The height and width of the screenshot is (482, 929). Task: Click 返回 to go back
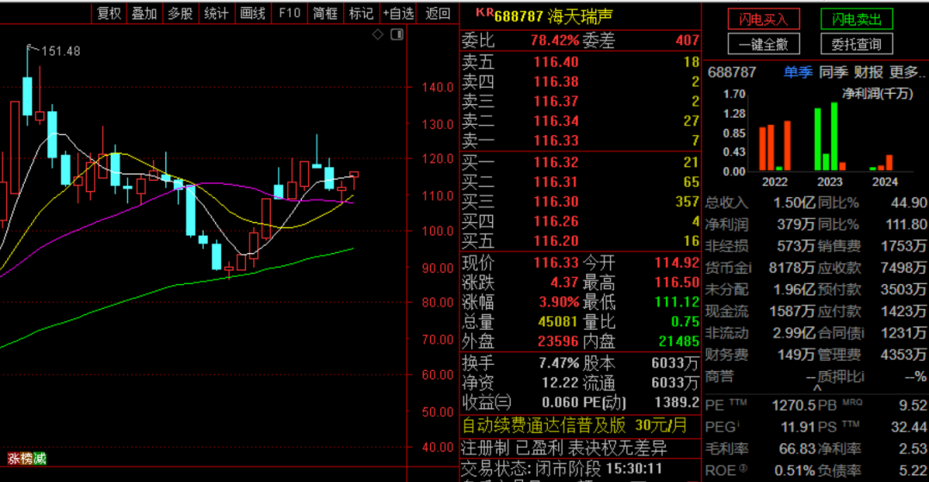click(x=438, y=13)
